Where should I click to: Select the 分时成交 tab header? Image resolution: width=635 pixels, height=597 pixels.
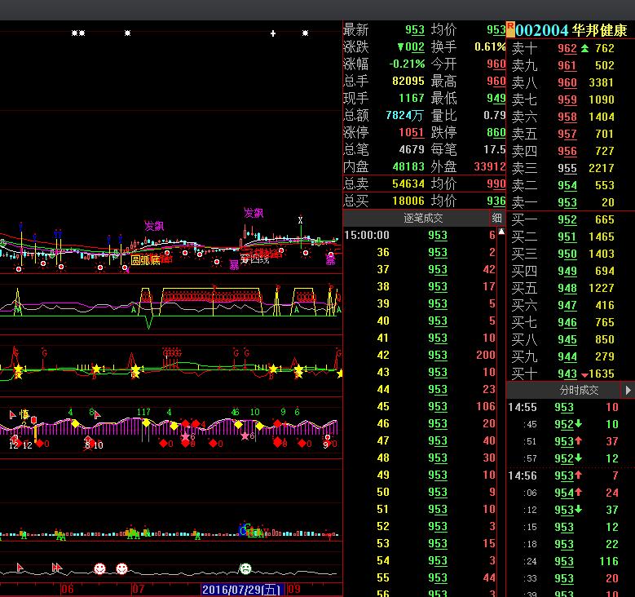tap(579, 391)
